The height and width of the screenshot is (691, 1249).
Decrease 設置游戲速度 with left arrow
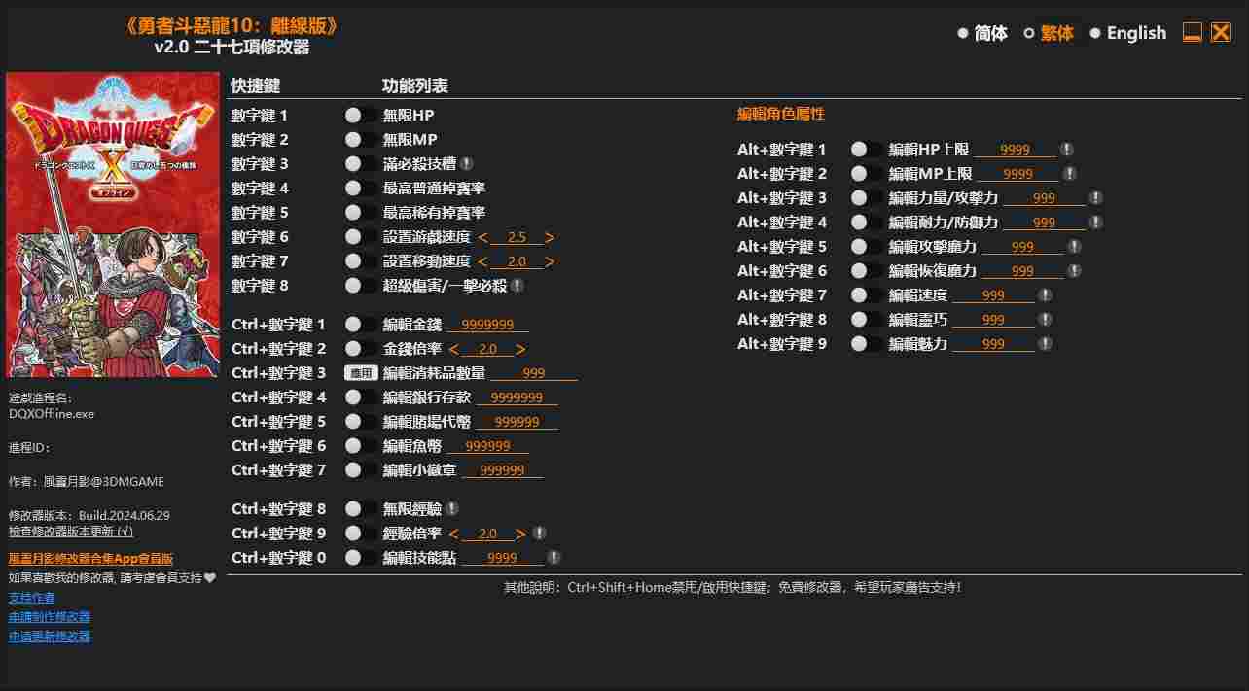(x=482, y=238)
